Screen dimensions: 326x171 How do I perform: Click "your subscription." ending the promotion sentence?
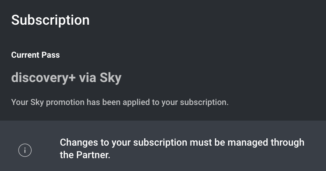pyautogui.click(x=195, y=103)
